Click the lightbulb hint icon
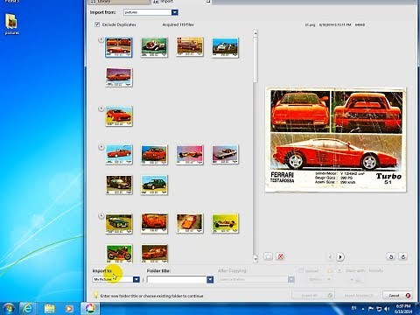Viewport: 420px width, 315px height. tap(95, 295)
